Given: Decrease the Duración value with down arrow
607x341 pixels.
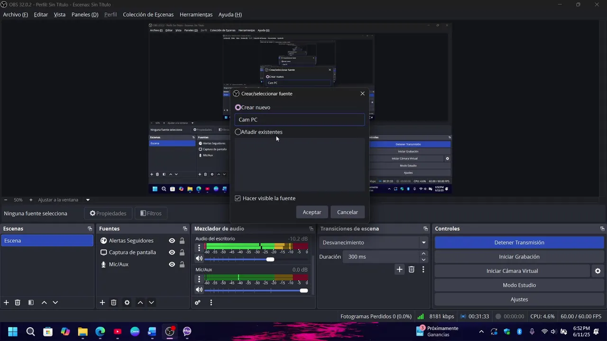Looking at the screenshot, I should (x=423, y=260).
